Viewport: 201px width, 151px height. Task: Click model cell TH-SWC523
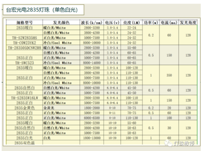click(24, 63)
